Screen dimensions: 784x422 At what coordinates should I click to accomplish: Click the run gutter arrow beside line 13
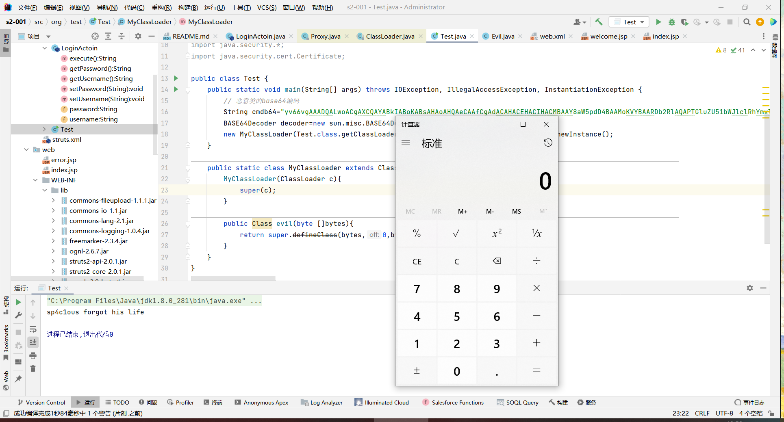[176, 78]
